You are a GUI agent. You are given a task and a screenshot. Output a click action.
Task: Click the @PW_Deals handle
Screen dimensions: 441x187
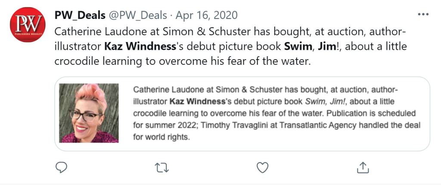click(137, 15)
